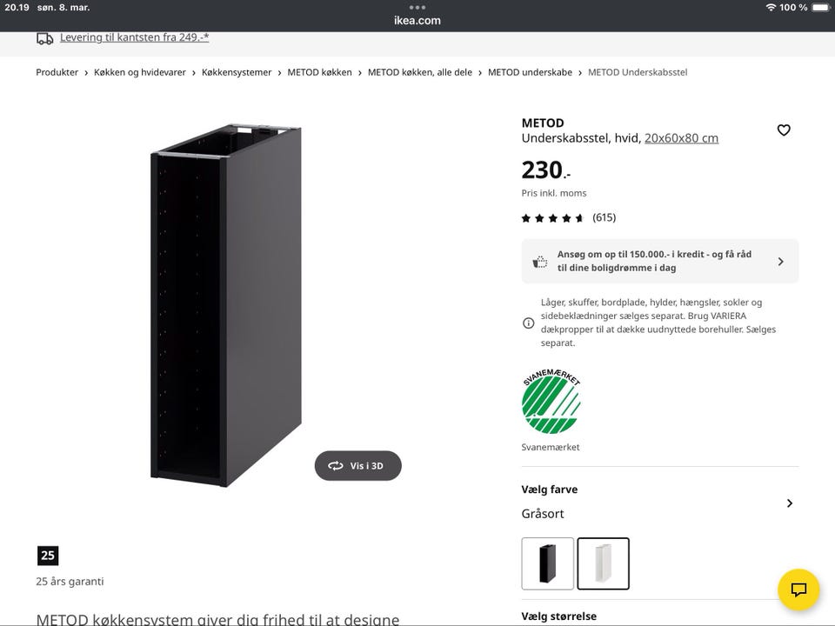Click the Vis i 3D button
The height and width of the screenshot is (626, 835).
click(357, 466)
